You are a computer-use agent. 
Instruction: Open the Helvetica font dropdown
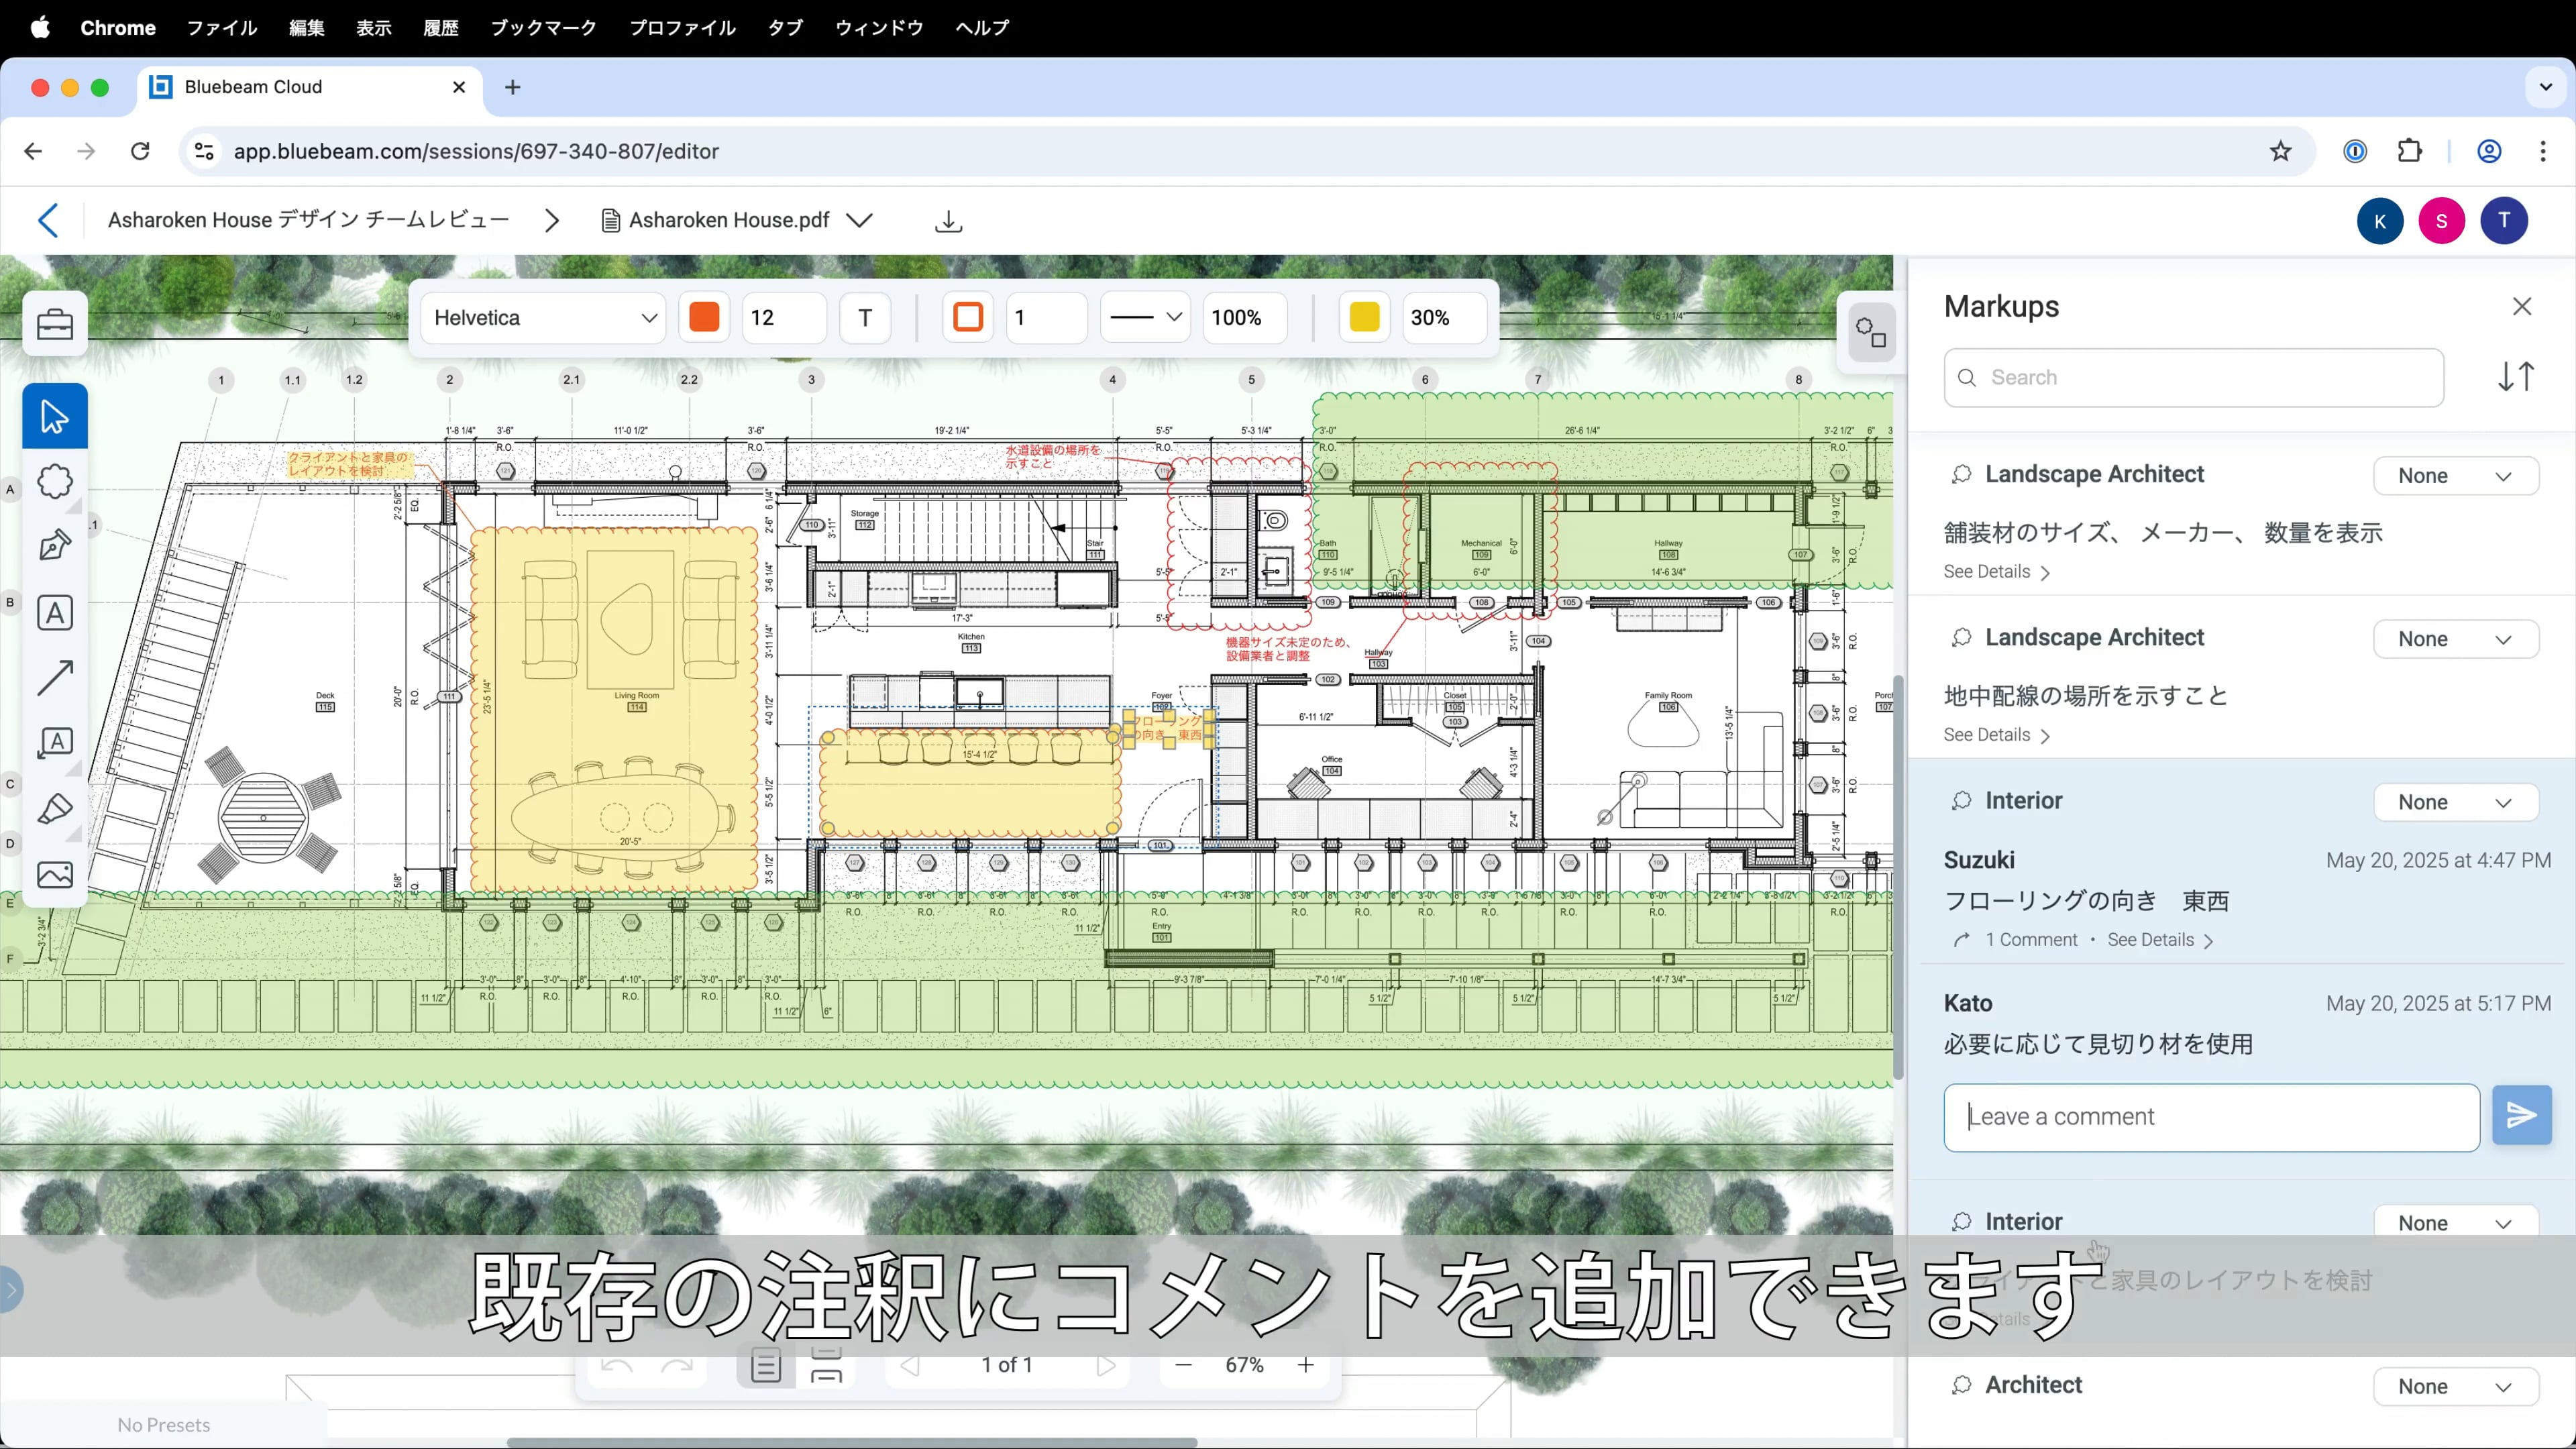coord(543,318)
